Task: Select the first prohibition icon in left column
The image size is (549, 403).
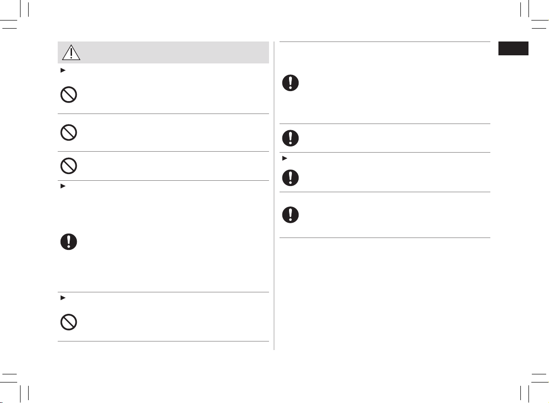Action: point(69,94)
